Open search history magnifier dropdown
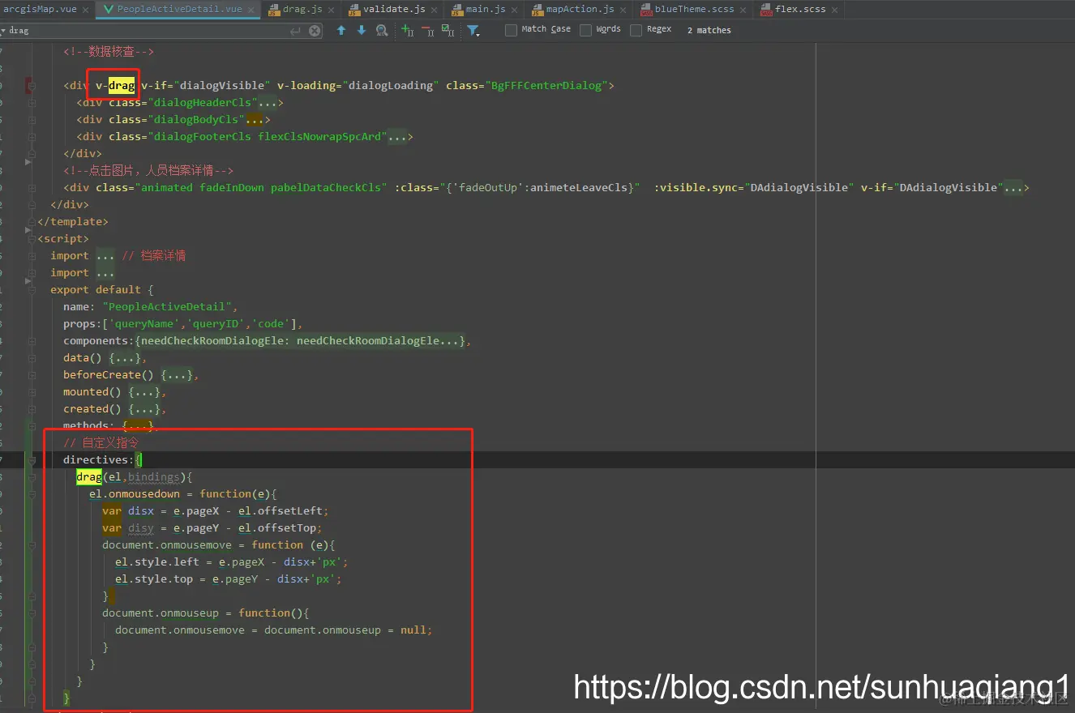 point(4,30)
